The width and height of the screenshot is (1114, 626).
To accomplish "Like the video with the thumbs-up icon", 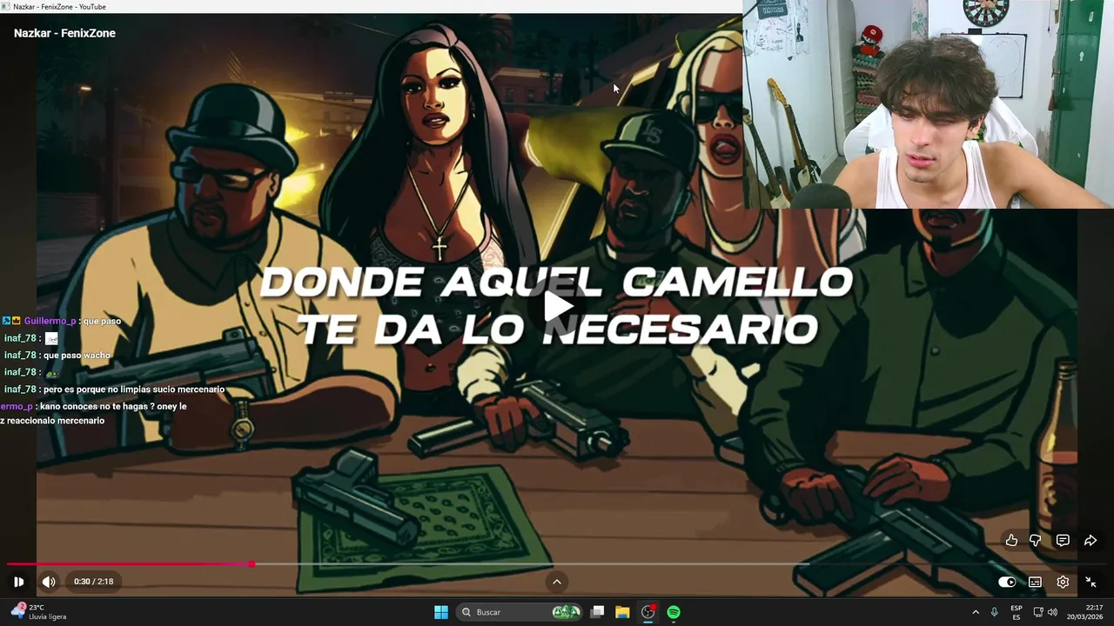I will 1011,540.
